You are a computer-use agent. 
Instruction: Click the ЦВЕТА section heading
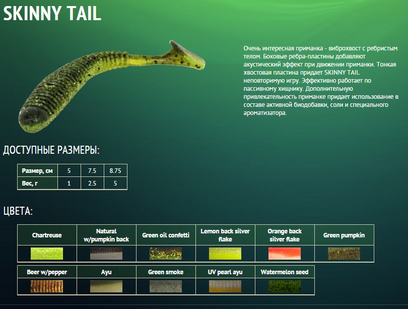pos(18,211)
